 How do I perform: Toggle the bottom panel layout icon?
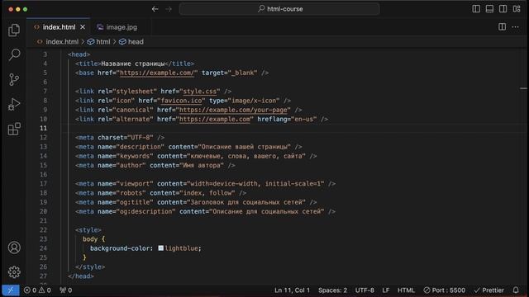489,9
